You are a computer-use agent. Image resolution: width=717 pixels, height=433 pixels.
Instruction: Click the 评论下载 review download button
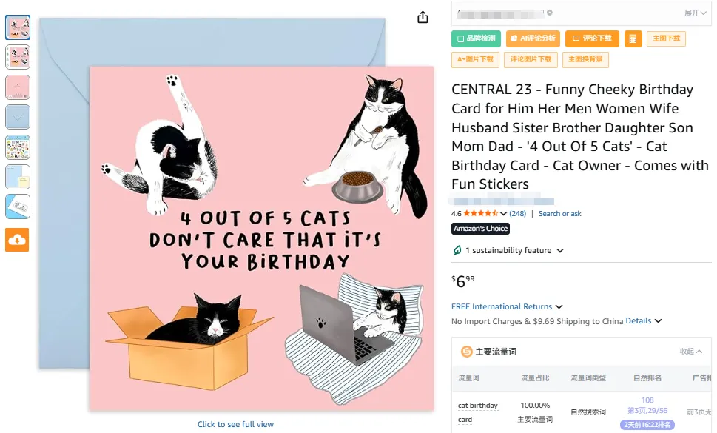pos(592,38)
